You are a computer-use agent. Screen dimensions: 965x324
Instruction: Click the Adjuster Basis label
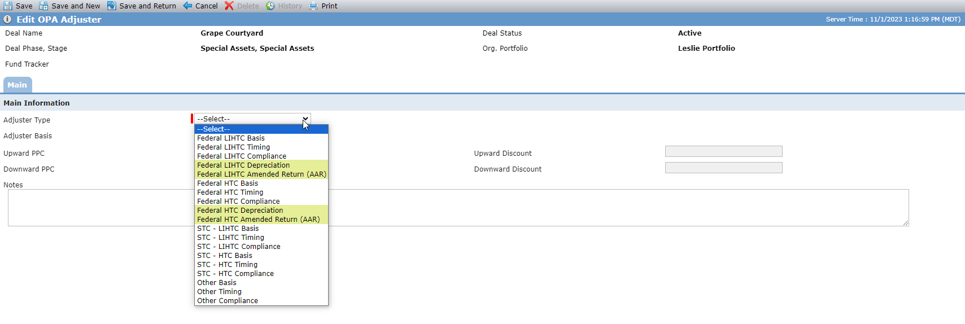(x=28, y=136)
